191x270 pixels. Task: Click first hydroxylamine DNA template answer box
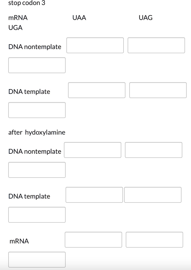tap(94, 195)
